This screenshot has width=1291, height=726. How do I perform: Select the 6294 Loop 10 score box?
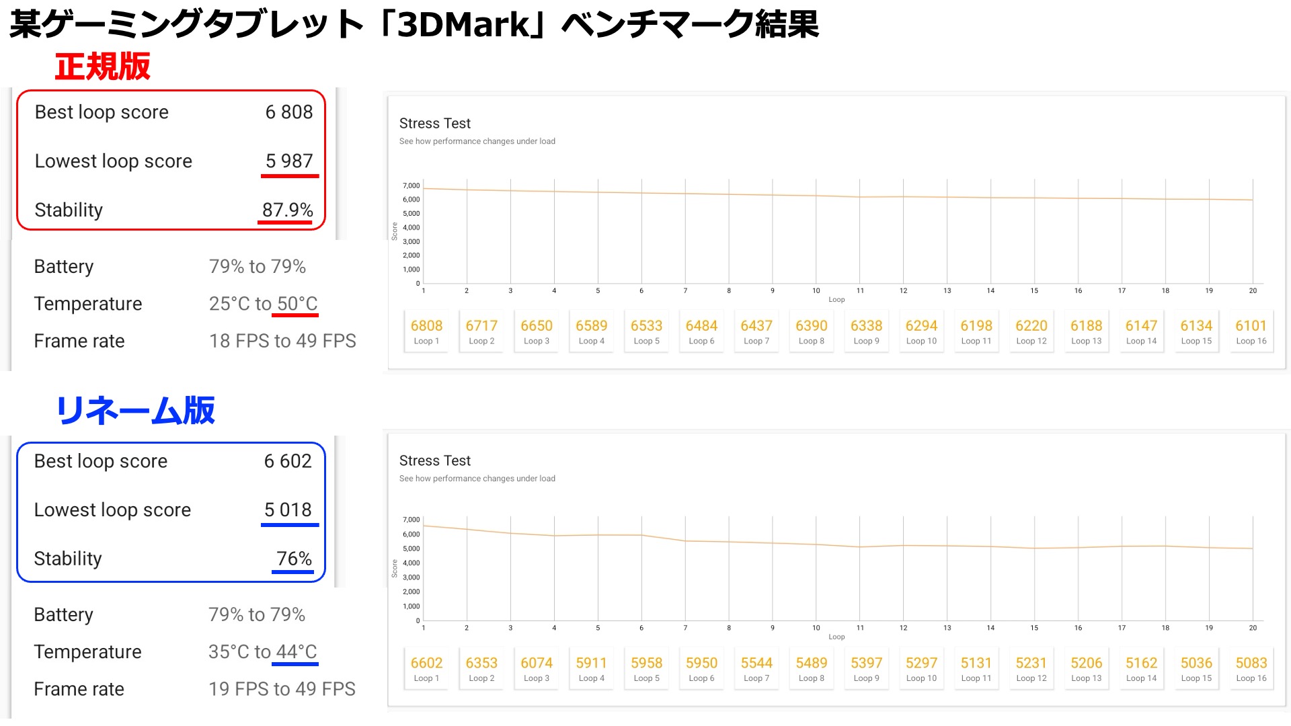[x=921, y=331]
